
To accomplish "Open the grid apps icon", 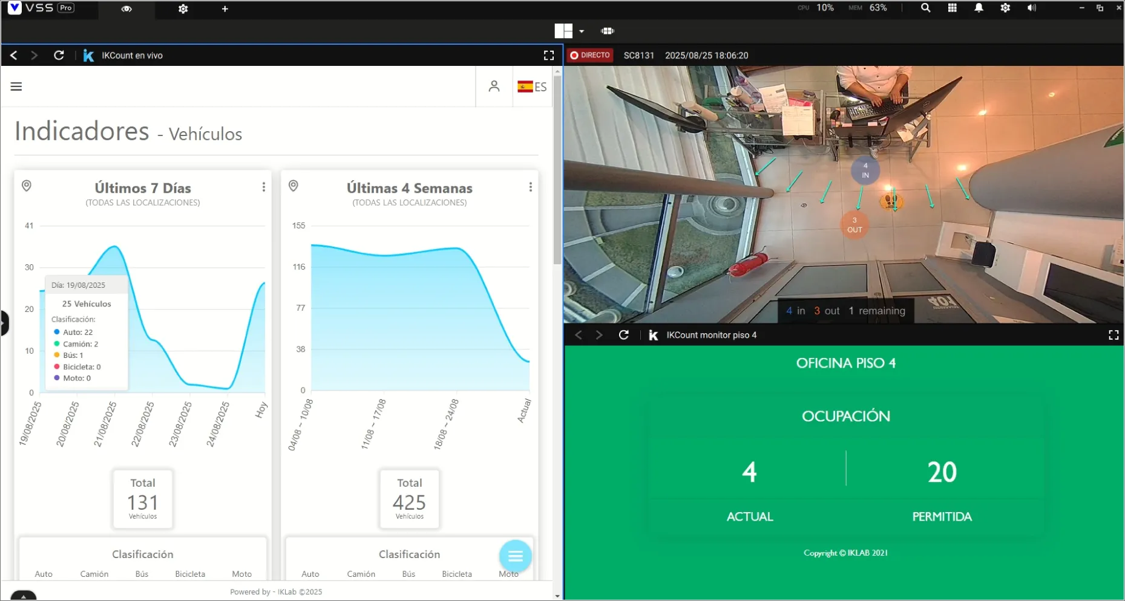I will tap(952, 8).
